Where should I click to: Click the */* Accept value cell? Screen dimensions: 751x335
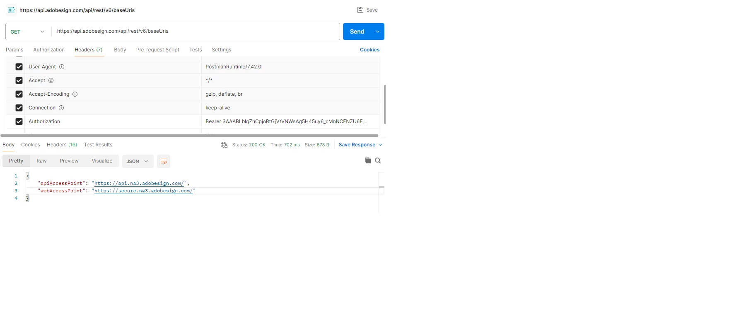(290, 80)
